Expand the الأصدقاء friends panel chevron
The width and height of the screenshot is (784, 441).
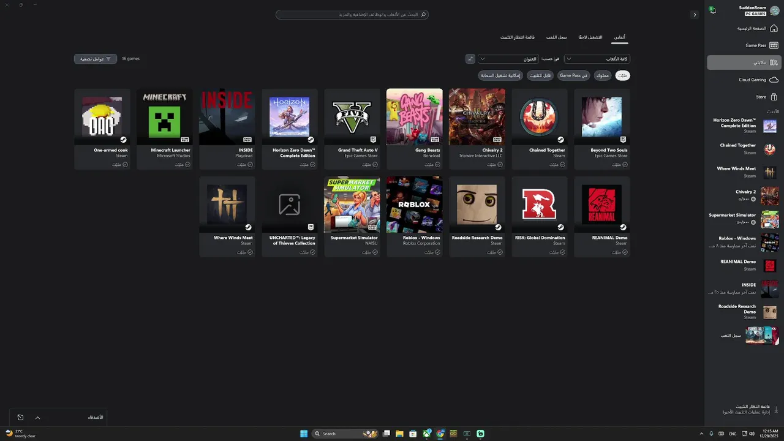click(x=37, y=418)
